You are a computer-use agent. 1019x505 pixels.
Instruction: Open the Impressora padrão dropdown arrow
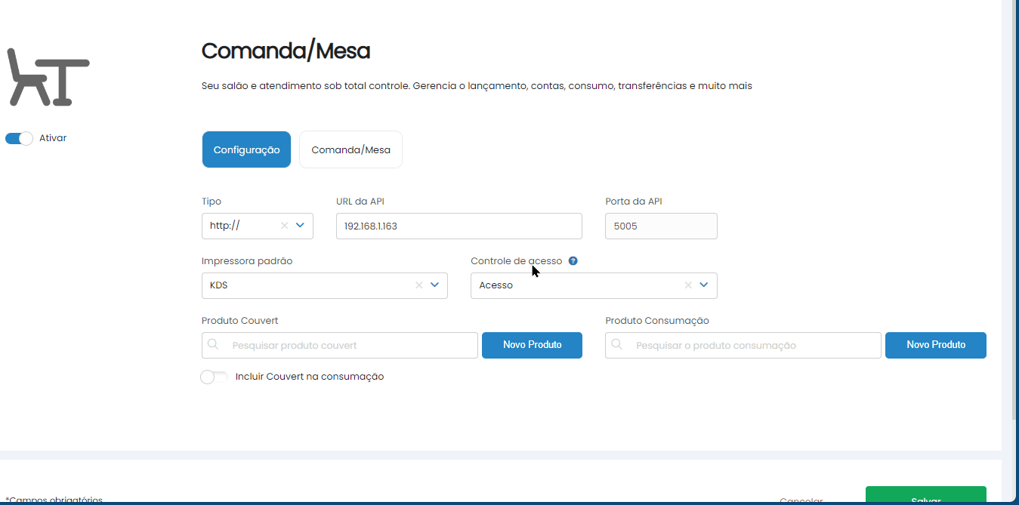point(435,285)
